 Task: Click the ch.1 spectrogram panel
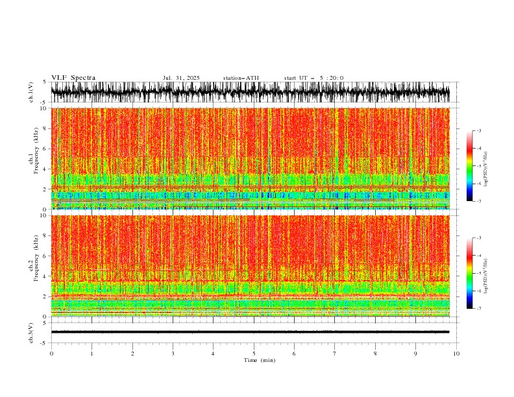coord(250,158)
